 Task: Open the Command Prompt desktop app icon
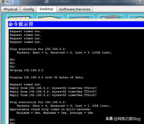pyautogui.click(x=111, y=17)
